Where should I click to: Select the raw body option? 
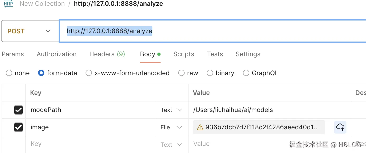point(181,73)
